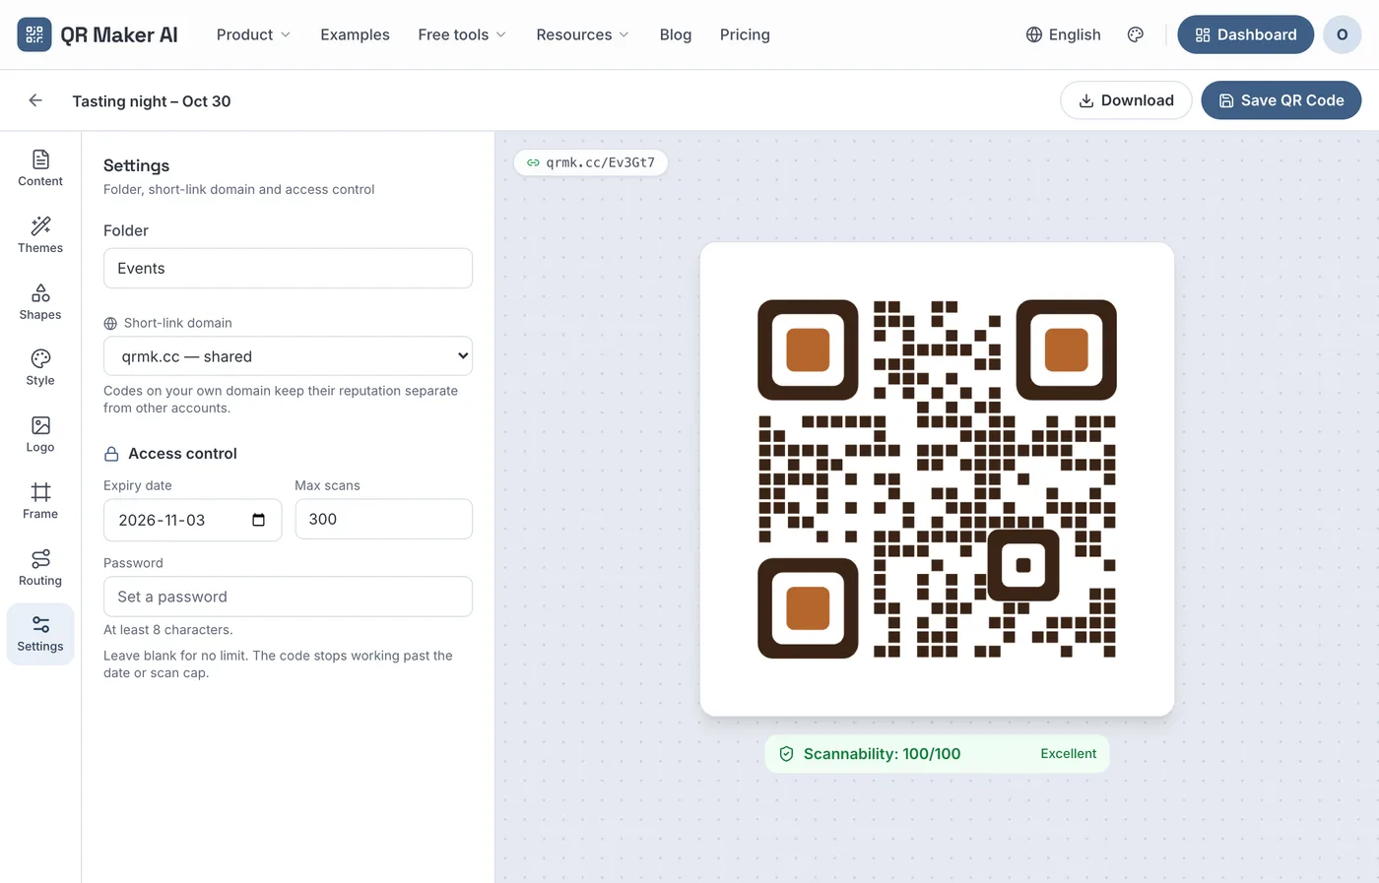Screen dimensions: 1379x883
Task: Click the theme palette icon in header
Action: click(x=1136, y=34)
